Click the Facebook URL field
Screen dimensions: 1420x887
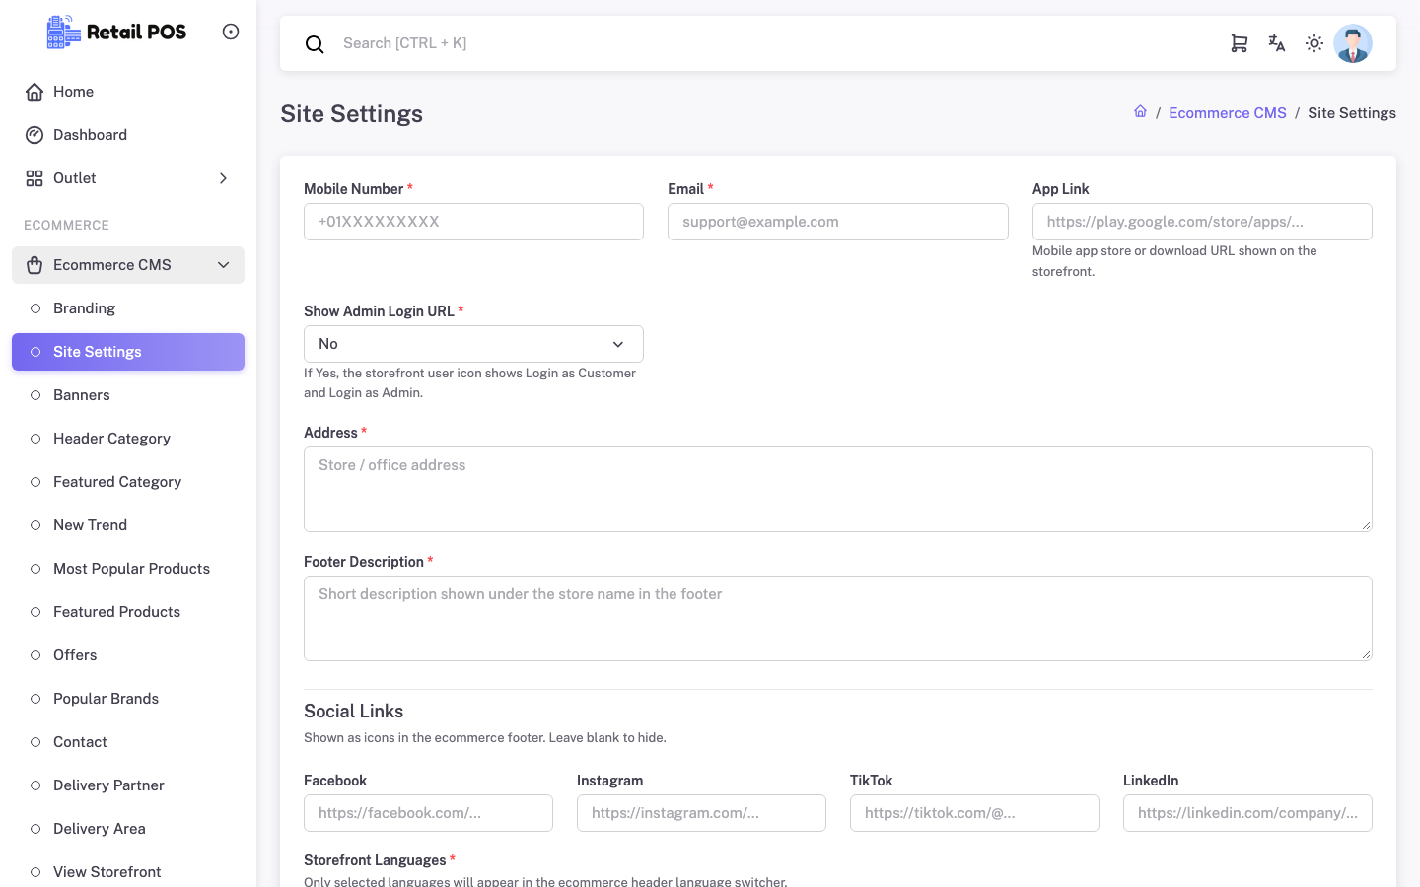(x=428, y=813)
